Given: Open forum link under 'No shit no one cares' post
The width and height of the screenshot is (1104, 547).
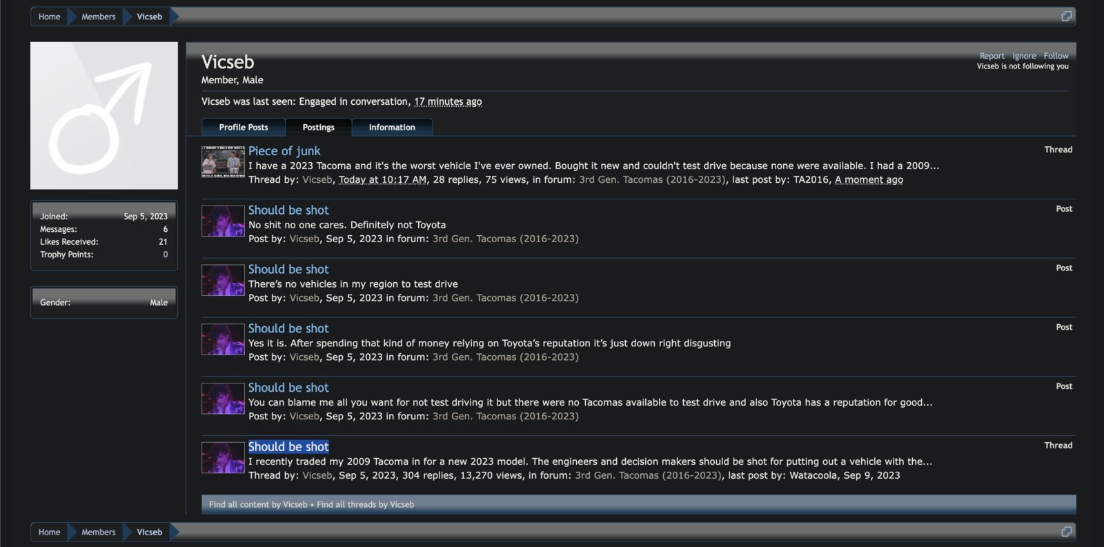Looking at the screenshot, I should (506, 239).
